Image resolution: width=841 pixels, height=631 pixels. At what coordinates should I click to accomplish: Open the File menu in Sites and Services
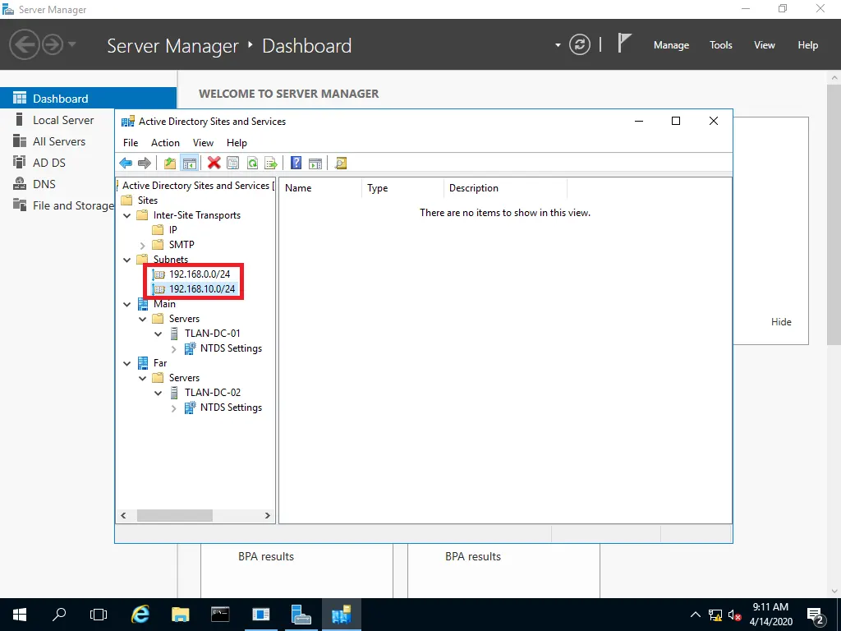point(131,143)
